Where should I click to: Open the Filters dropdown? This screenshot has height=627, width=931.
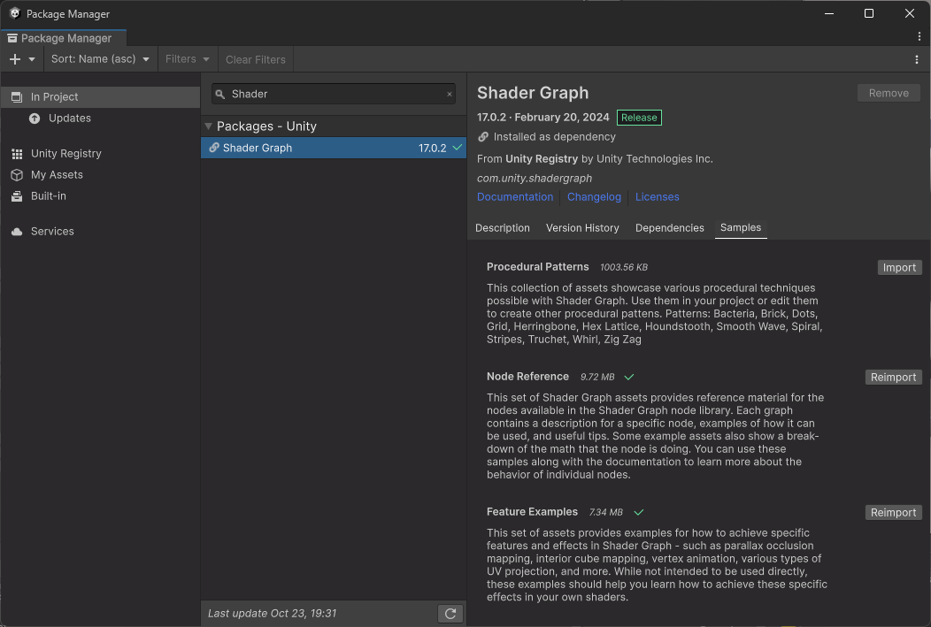point(187,58)
